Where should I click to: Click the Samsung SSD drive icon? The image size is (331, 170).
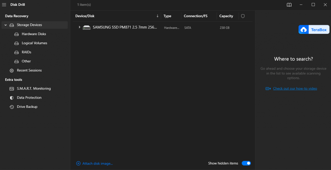click(x=87, y=28)
